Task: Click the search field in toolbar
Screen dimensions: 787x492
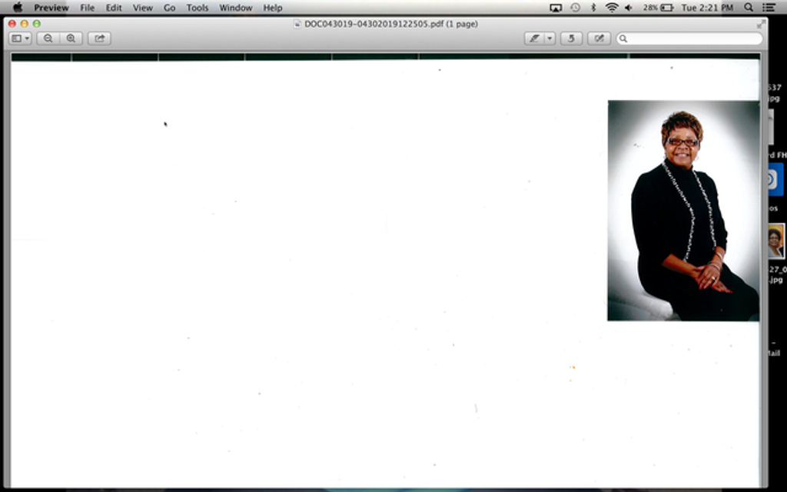Action: pyautogui.click(x=689, y=38)
